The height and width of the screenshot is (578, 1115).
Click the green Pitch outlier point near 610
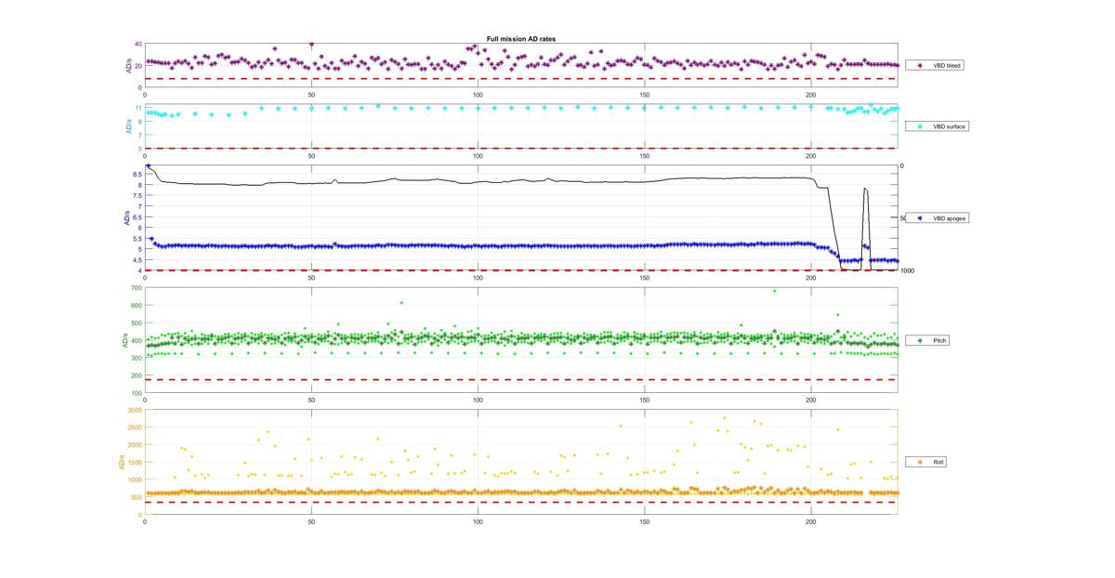point(401,303)
